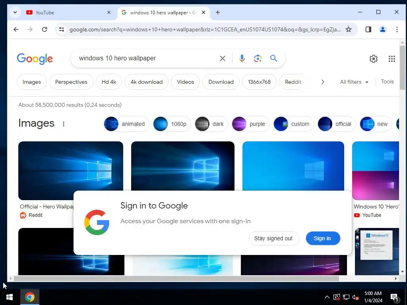Submit search with the magnifier icon
The height and width of the screenshot is (305, 407).
pyautogui.click(x=273, y=58)
